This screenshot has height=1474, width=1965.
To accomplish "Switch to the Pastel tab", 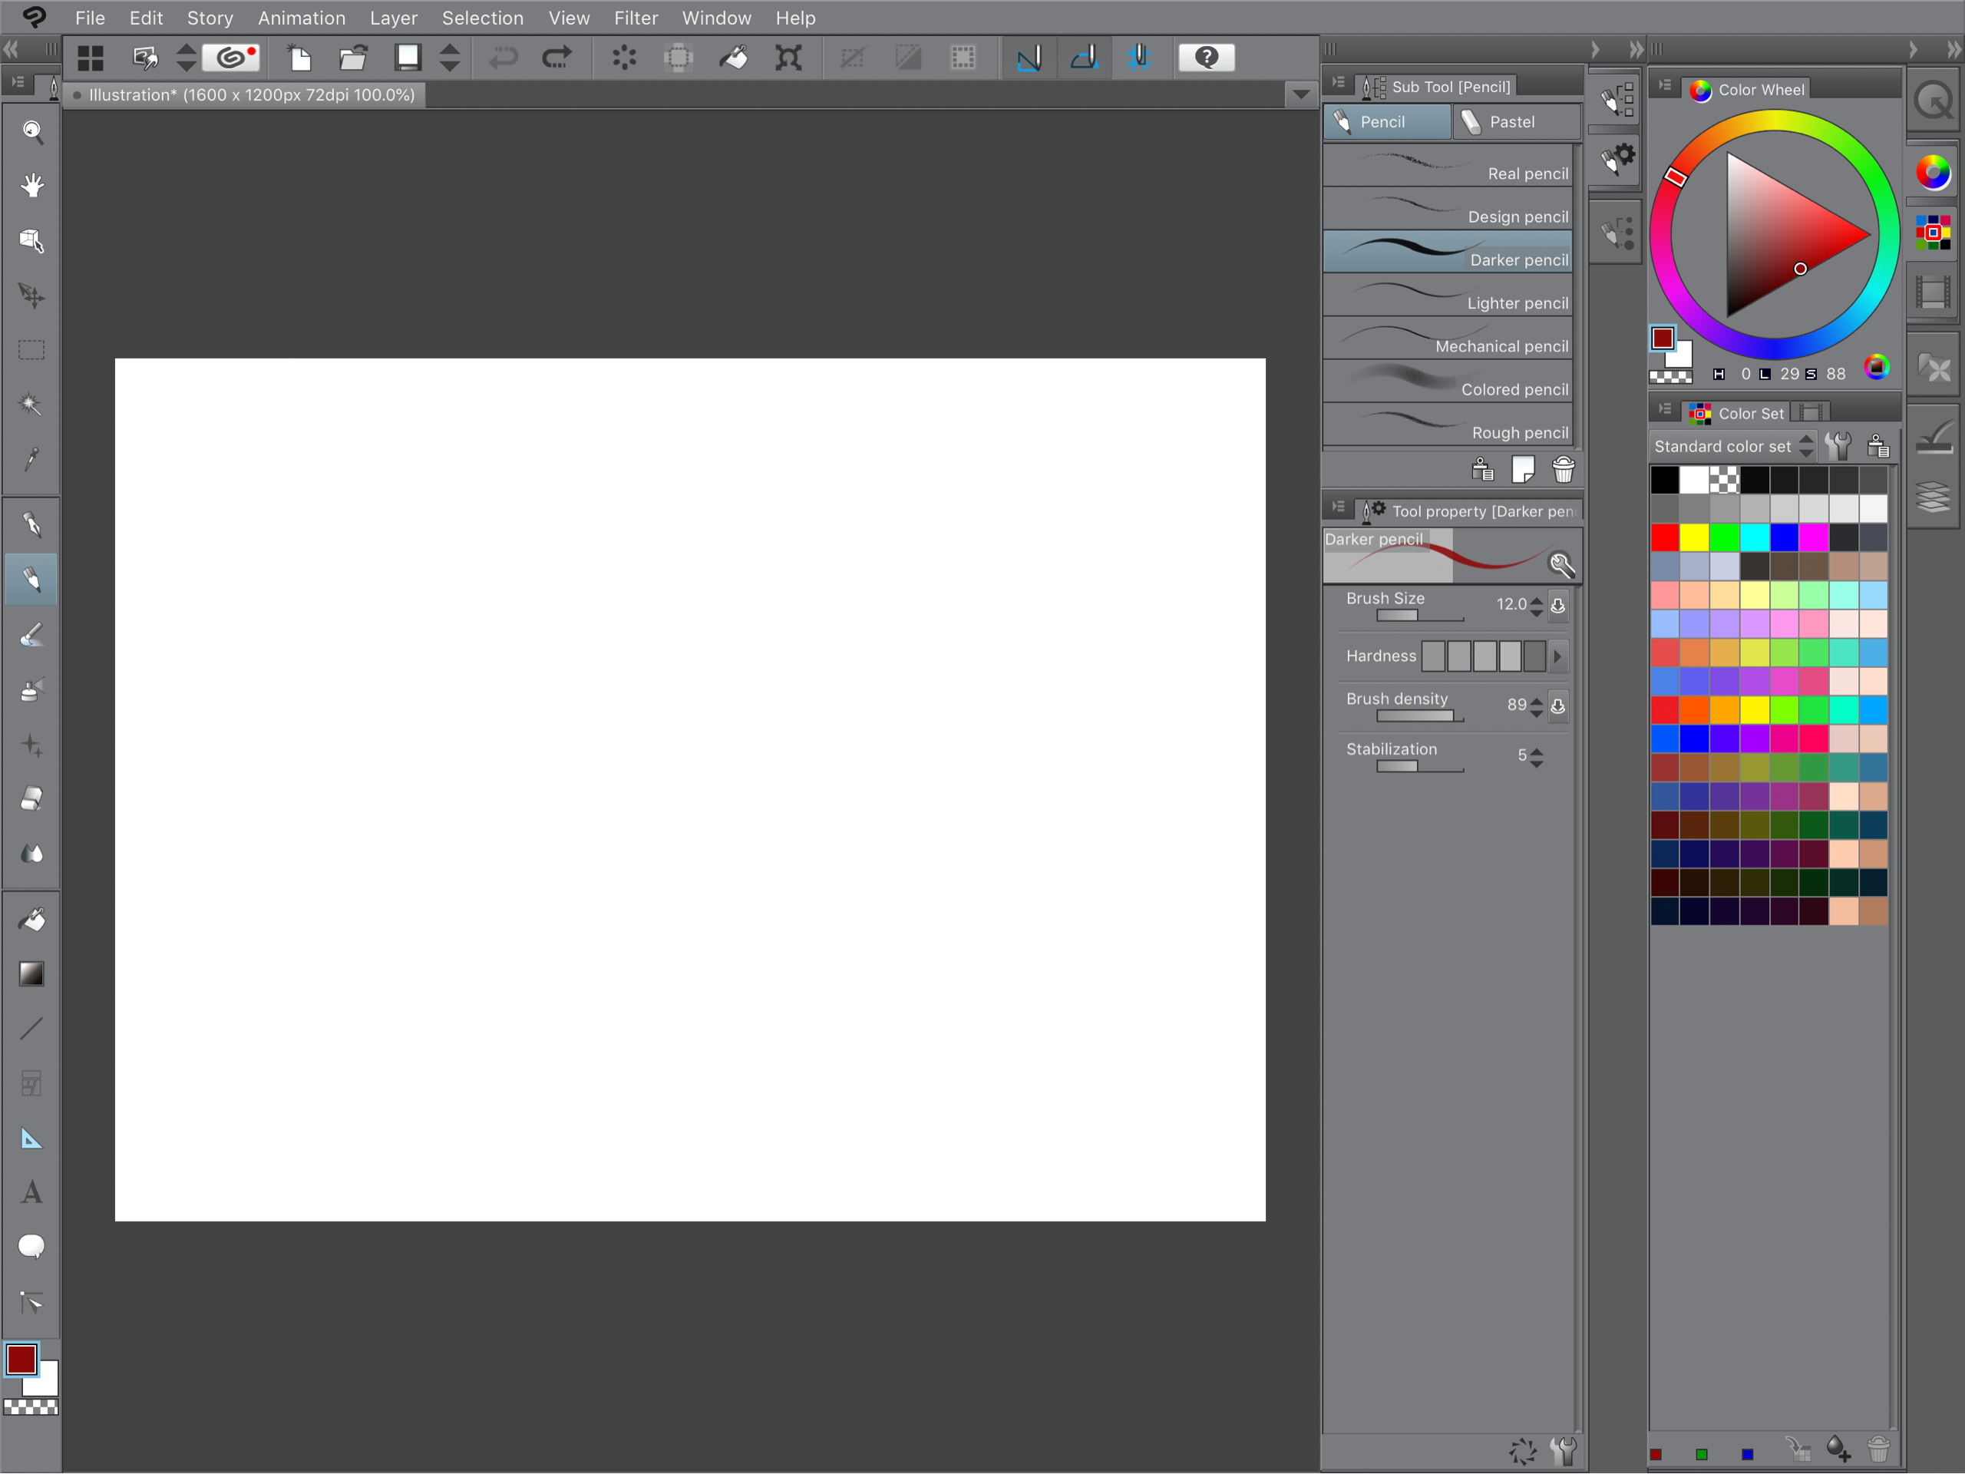I will coord(1514,122).
